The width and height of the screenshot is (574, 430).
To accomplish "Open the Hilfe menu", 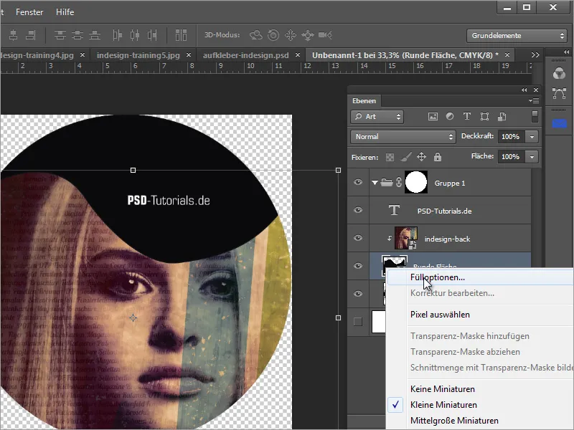I will [x=65, y=12].
